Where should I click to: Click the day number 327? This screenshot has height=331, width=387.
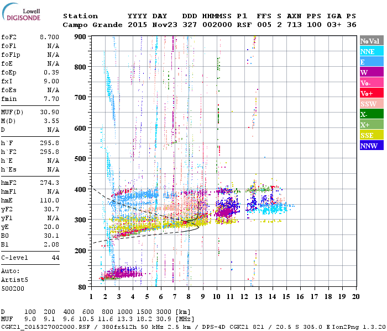[190, 25]
